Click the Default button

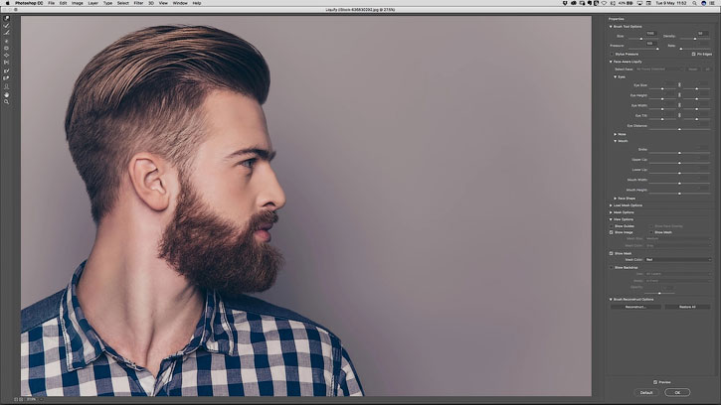pyautogui.click(x=646, y=393)
